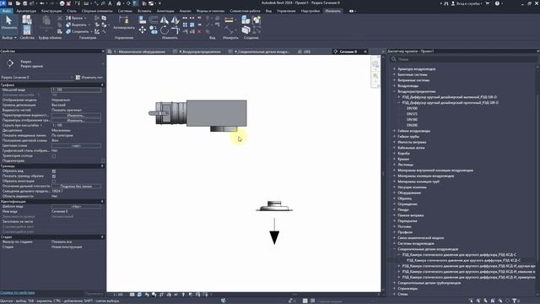Image resolution: width=540 pixels, height=304 pixels.
Task: Collapse Соединительные детали воздуховодов node
Action: point(395,249)
